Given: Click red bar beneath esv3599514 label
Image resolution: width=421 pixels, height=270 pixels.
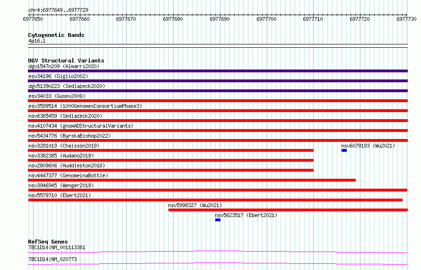Looking at the screenshot, I should click(218, 111).
